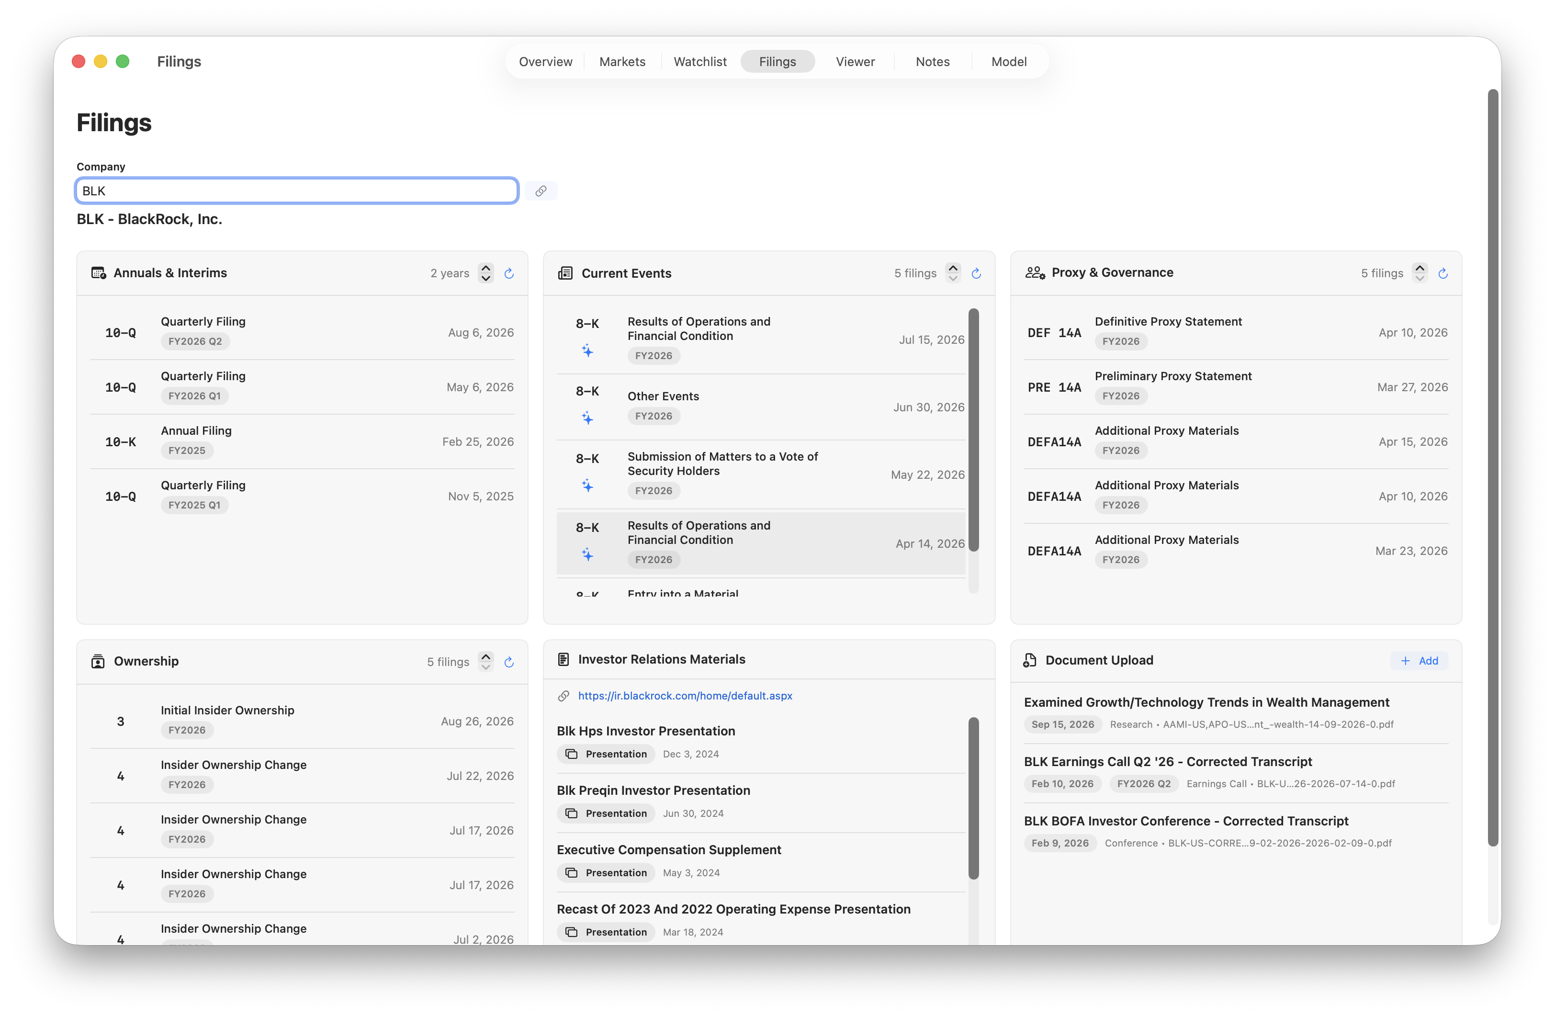Click the Investor Relations Materials document icon

tap(563, 659)
